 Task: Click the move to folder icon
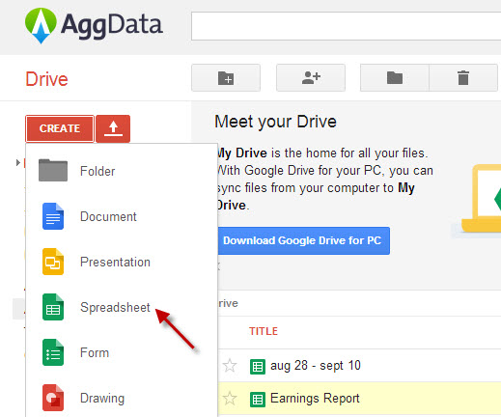tap(395, 78)
